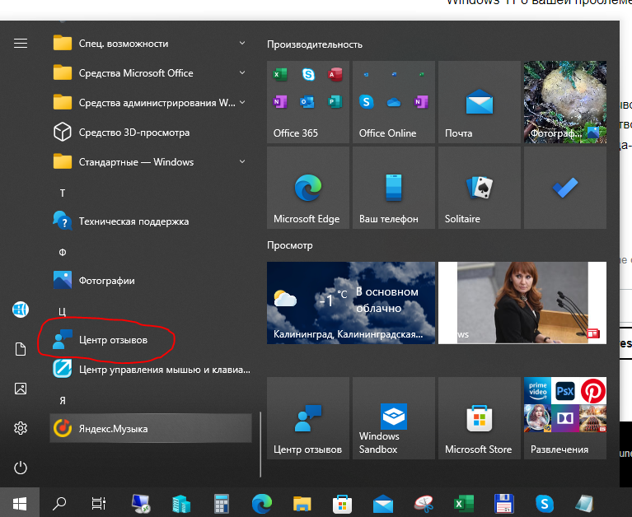The height and width of the screenshot is (517, 632).
Task: Open the News tile with woman photo
Action: (522, 303)
